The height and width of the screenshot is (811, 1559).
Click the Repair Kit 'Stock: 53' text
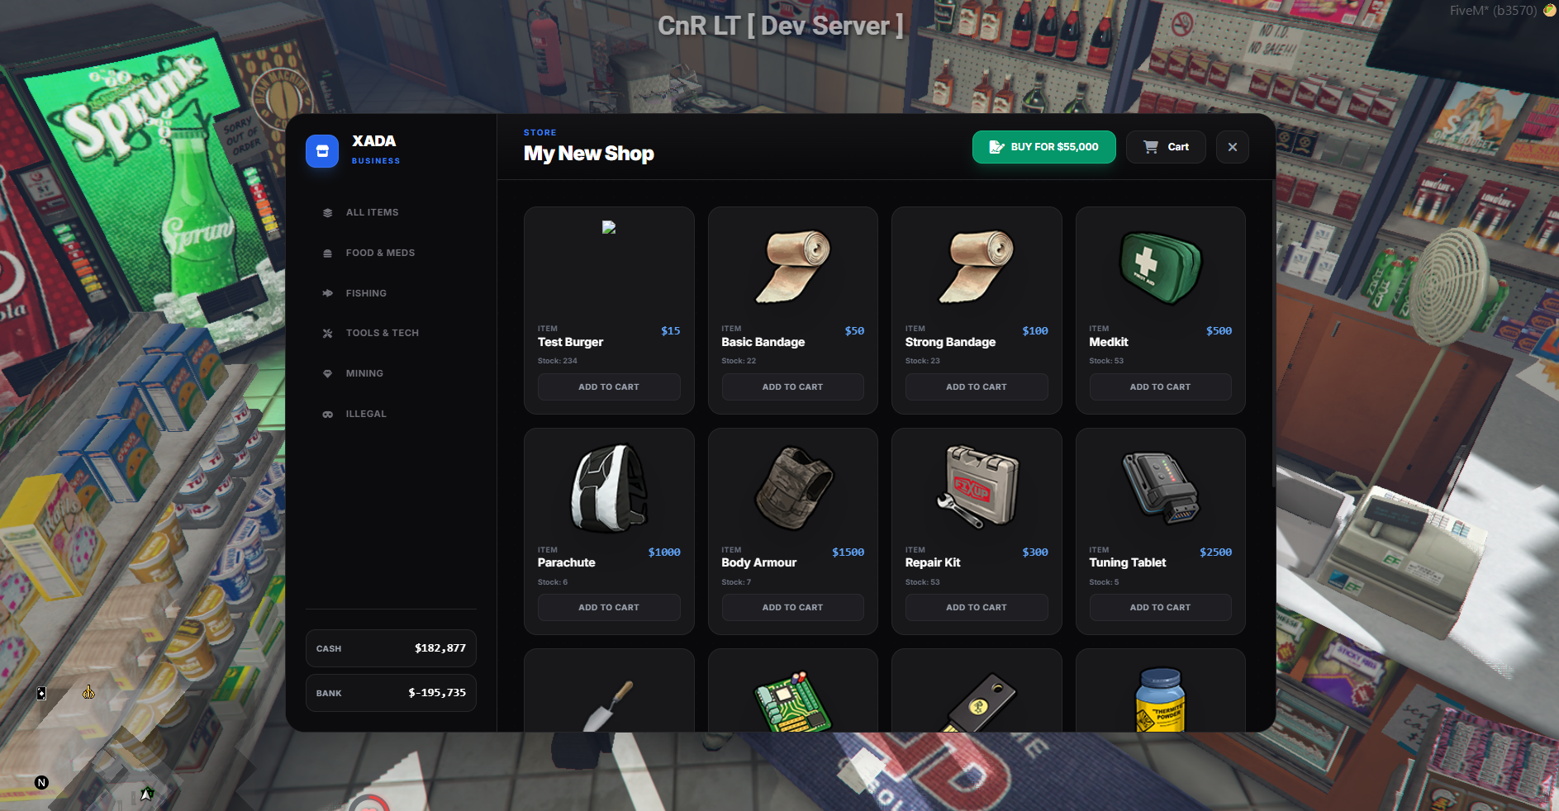[922, 582]
